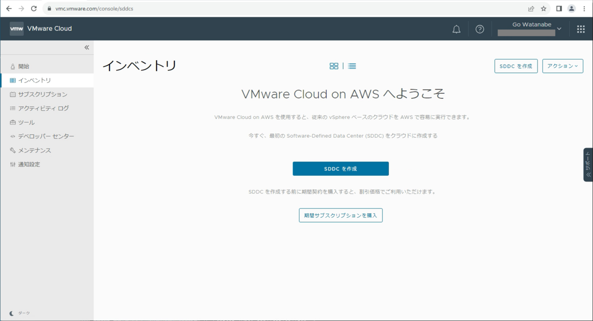Collapse the sidebar with double chevron
Viewport: 593px width, 321px height.
86,47
